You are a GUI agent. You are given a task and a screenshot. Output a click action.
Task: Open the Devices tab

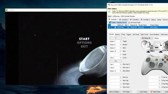point(165,20)
